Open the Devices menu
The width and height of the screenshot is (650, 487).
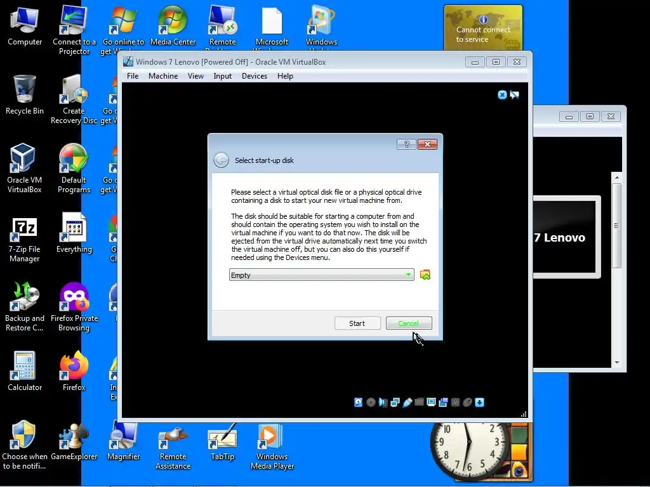(x=254, y=76)
